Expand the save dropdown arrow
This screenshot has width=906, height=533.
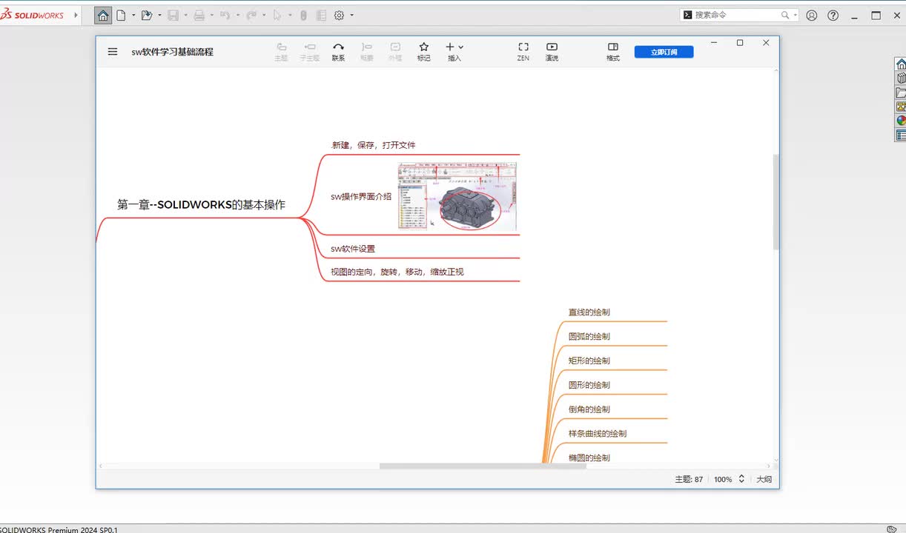(x=185, y=15)
